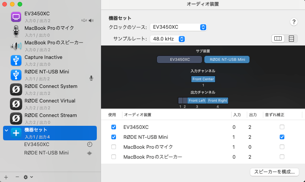The width and height of the screenshot is (305, 182).
Task: Click the RØDE Connect Virtual icon
Action: click(x=16, y=104)
